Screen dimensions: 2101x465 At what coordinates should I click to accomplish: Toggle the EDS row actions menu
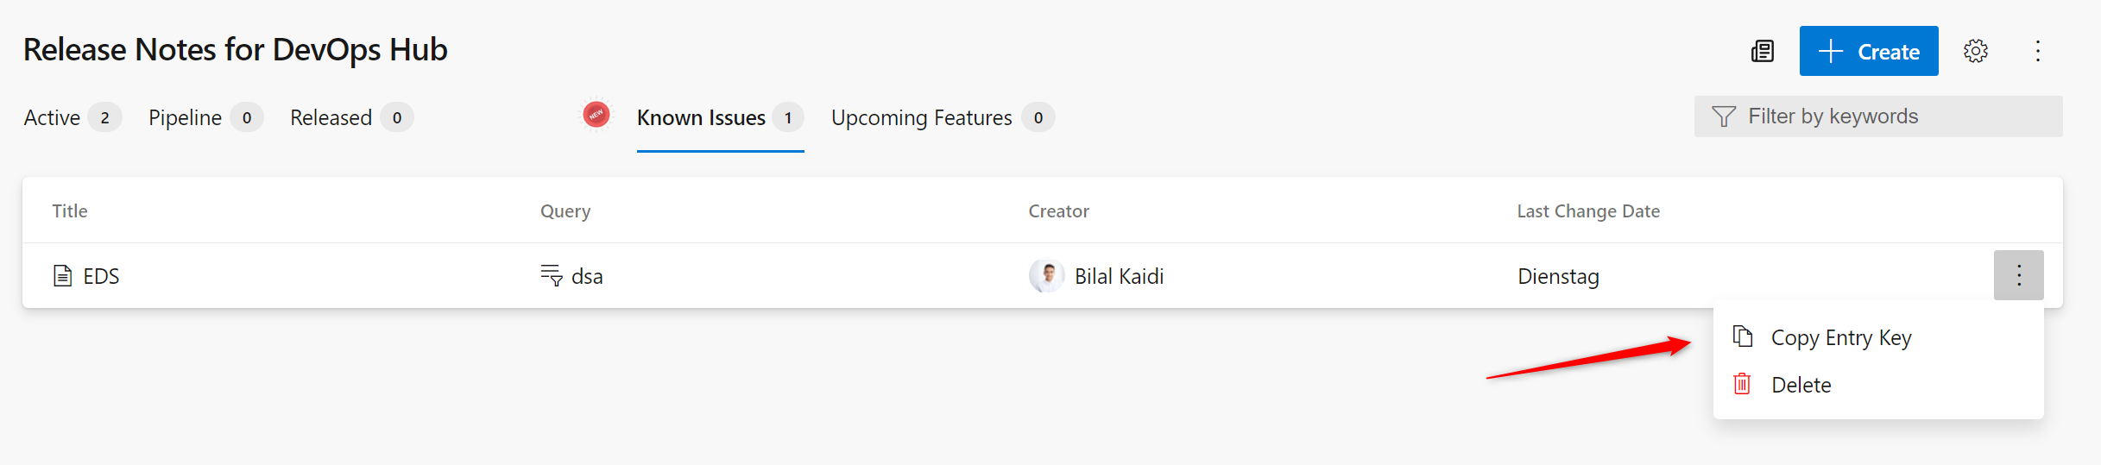(x=2018, y=276)
